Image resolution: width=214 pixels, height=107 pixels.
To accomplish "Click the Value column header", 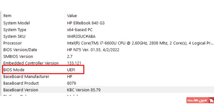I will (72, 16).
